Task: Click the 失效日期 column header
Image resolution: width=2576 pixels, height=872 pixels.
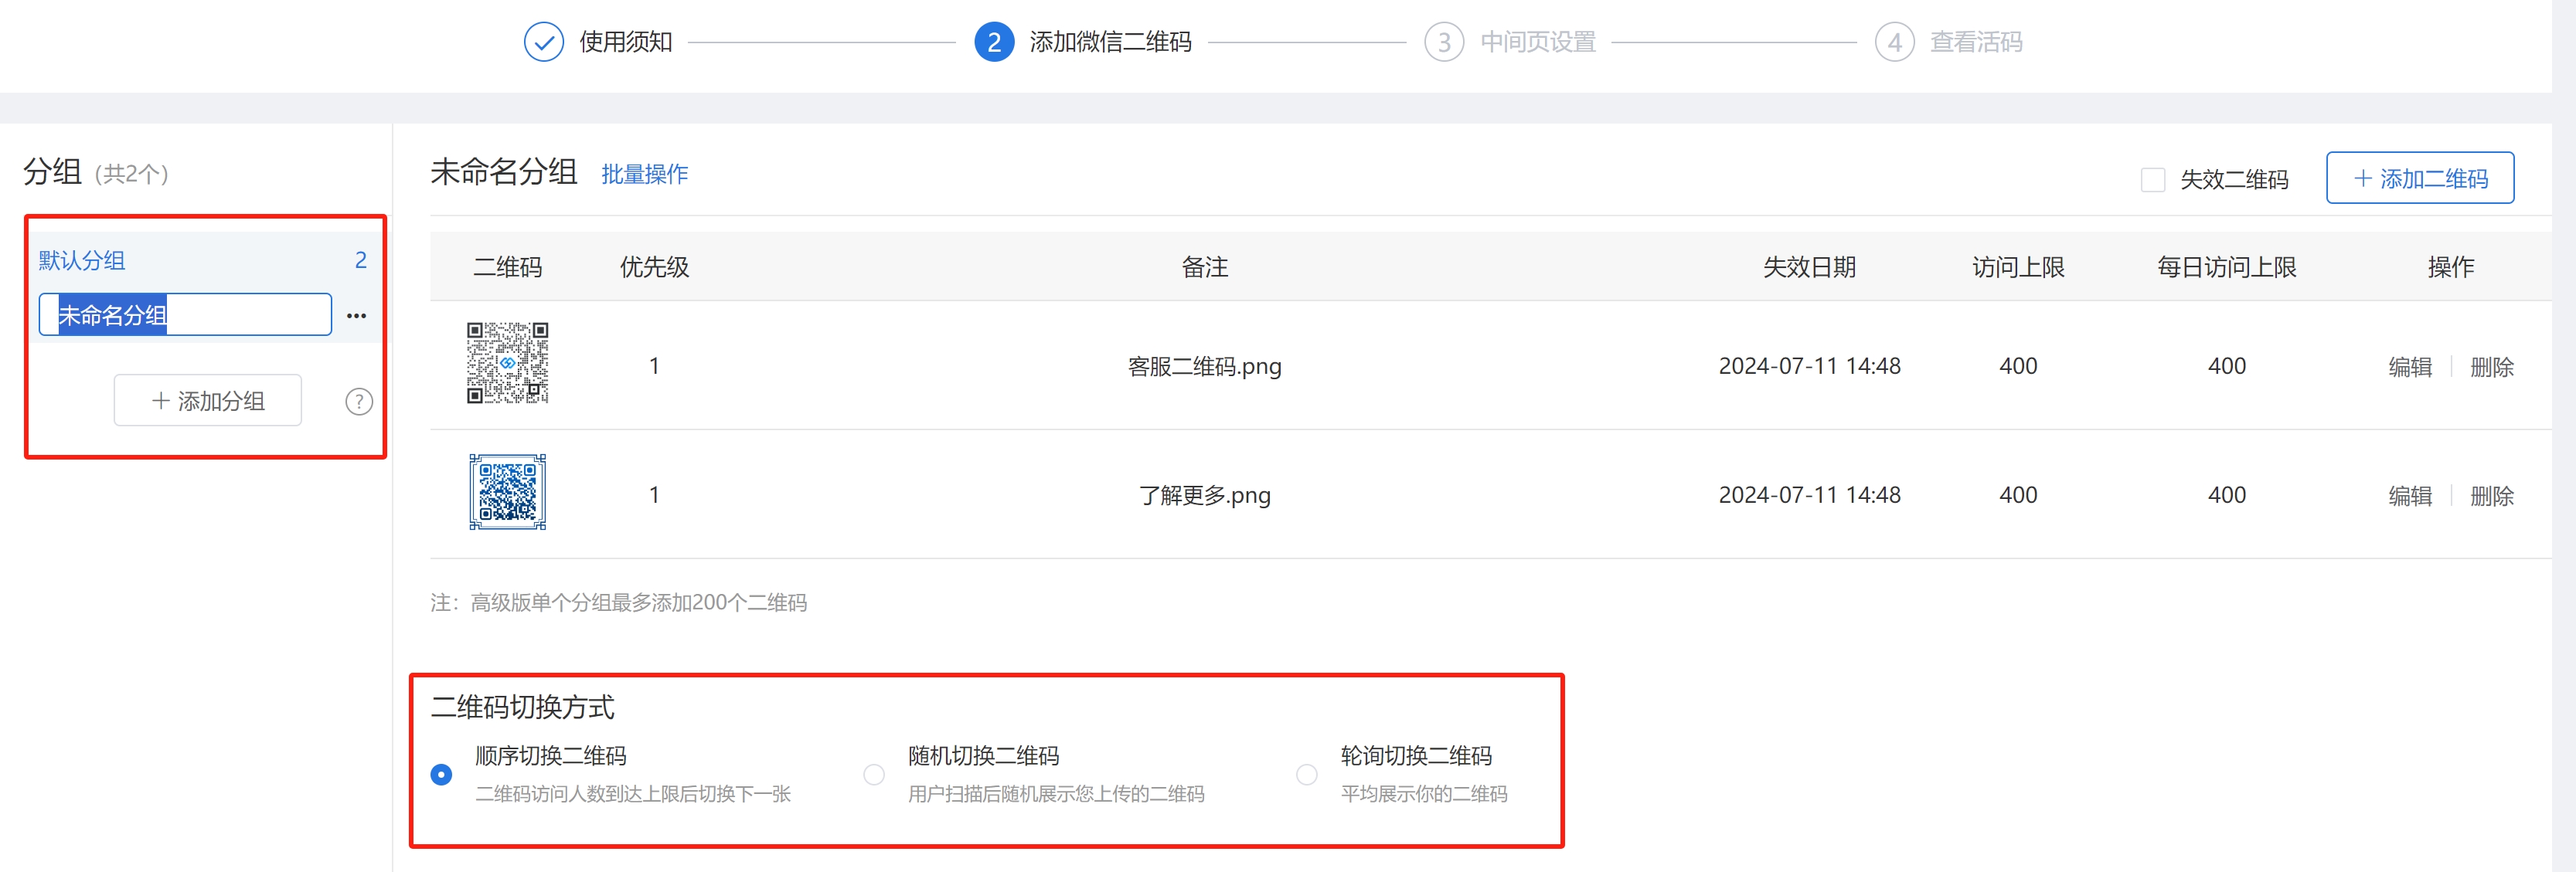Action: point(1810,266)
